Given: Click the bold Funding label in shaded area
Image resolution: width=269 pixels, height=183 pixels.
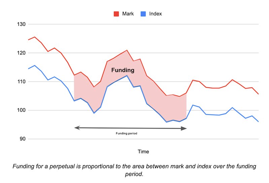Looking at the screenshot, I should pos(123,70).
